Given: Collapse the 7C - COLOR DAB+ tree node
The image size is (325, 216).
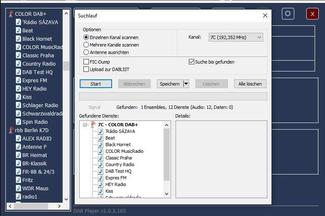Looking at the screenshot, I should coord(85,125).
